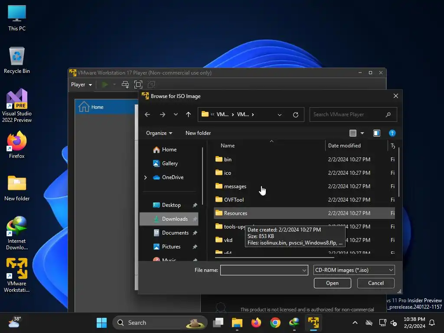Click the green power on play icon
The image size is (444, 333).
tap(105, 85)
